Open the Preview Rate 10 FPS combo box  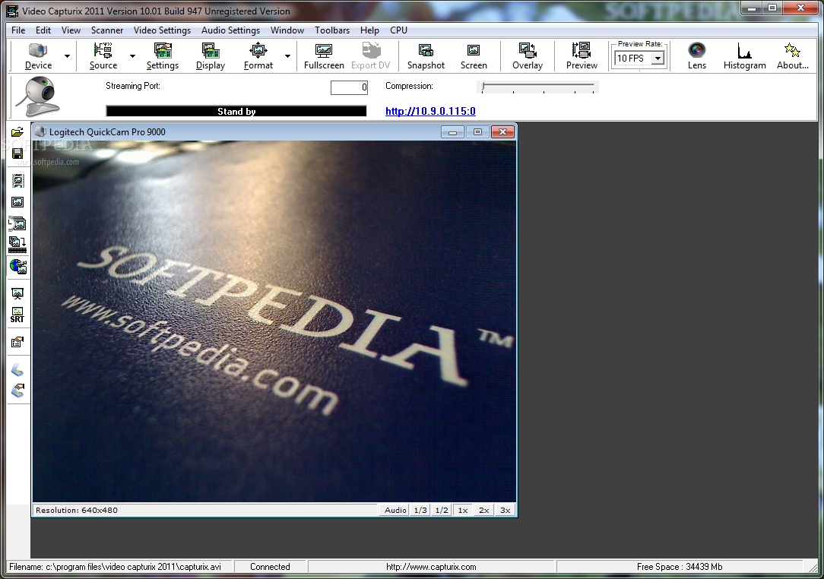coord(639,59)
